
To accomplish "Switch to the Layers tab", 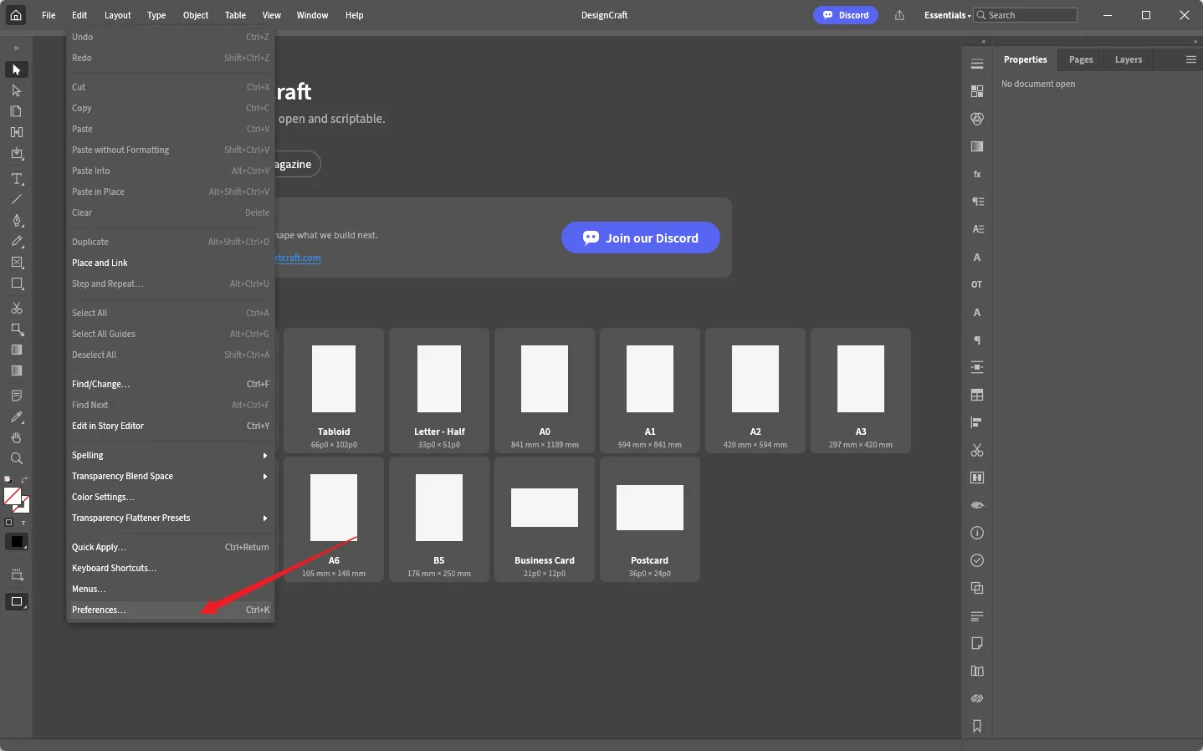I will [x=1129, y=59].
